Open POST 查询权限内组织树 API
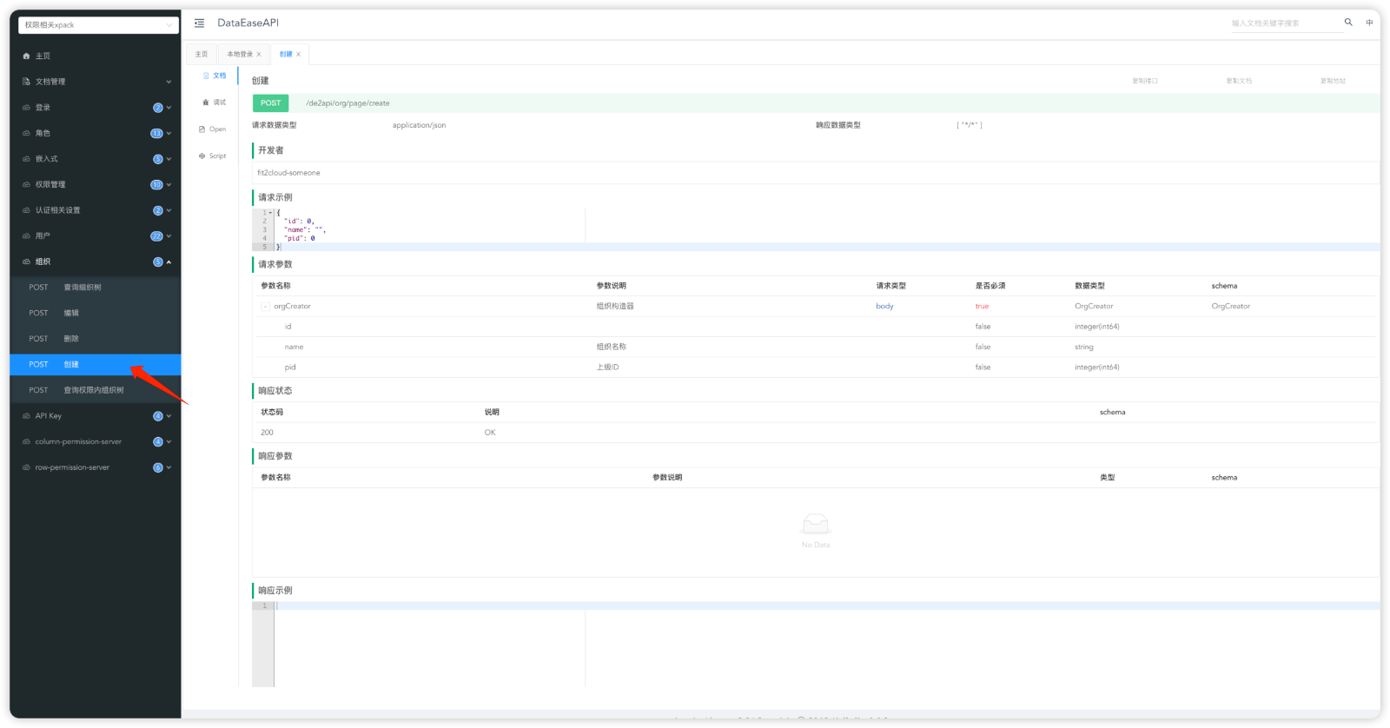Screen dimensions: 1390x728 click(x=96, y=390)
